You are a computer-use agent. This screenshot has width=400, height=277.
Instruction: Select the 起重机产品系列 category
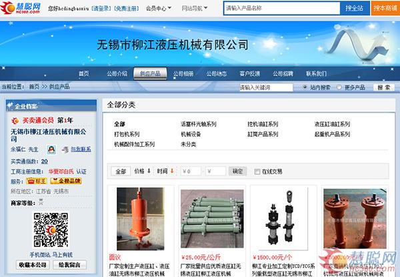(x=332, y=134)
